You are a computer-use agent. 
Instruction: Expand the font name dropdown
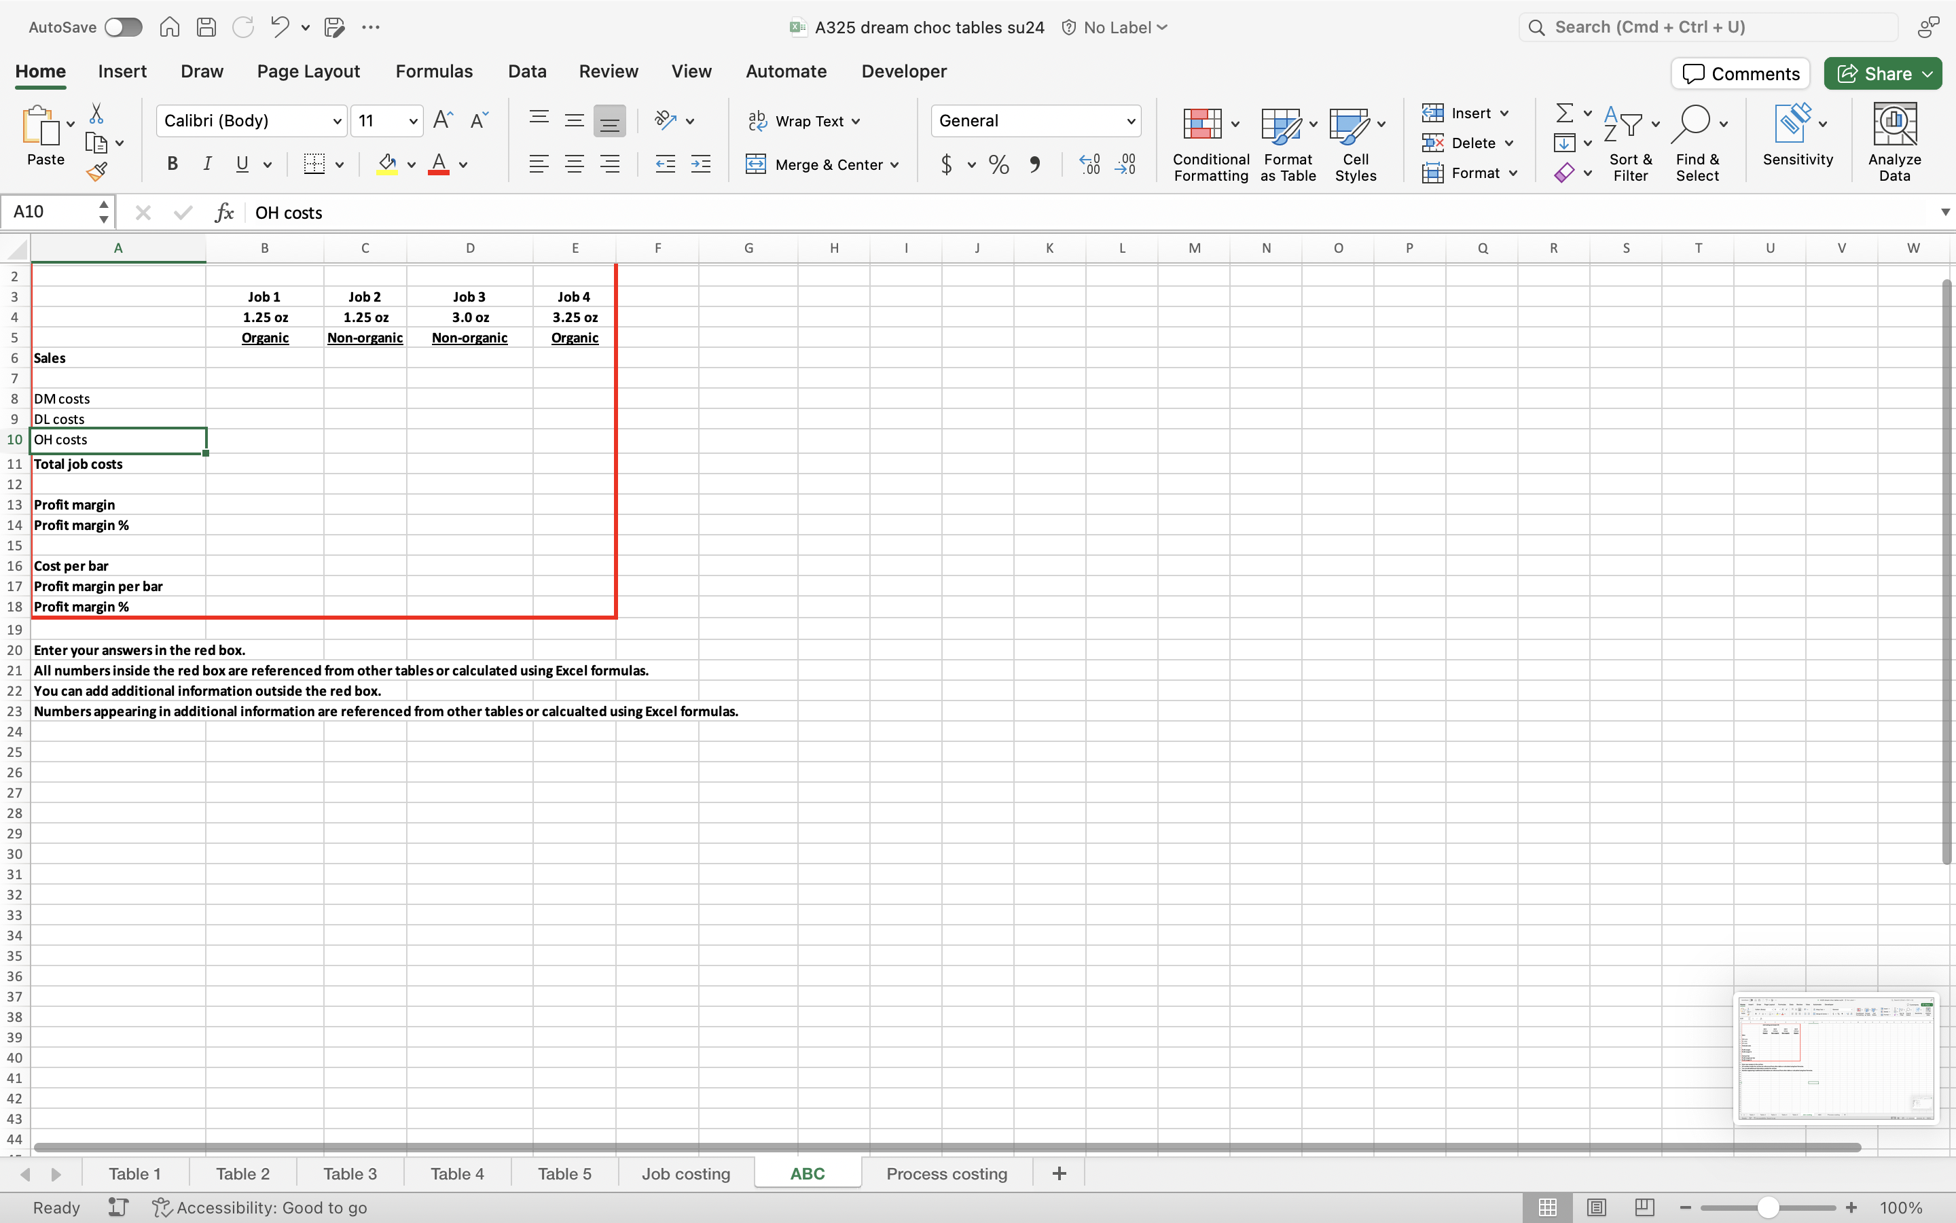337,122
